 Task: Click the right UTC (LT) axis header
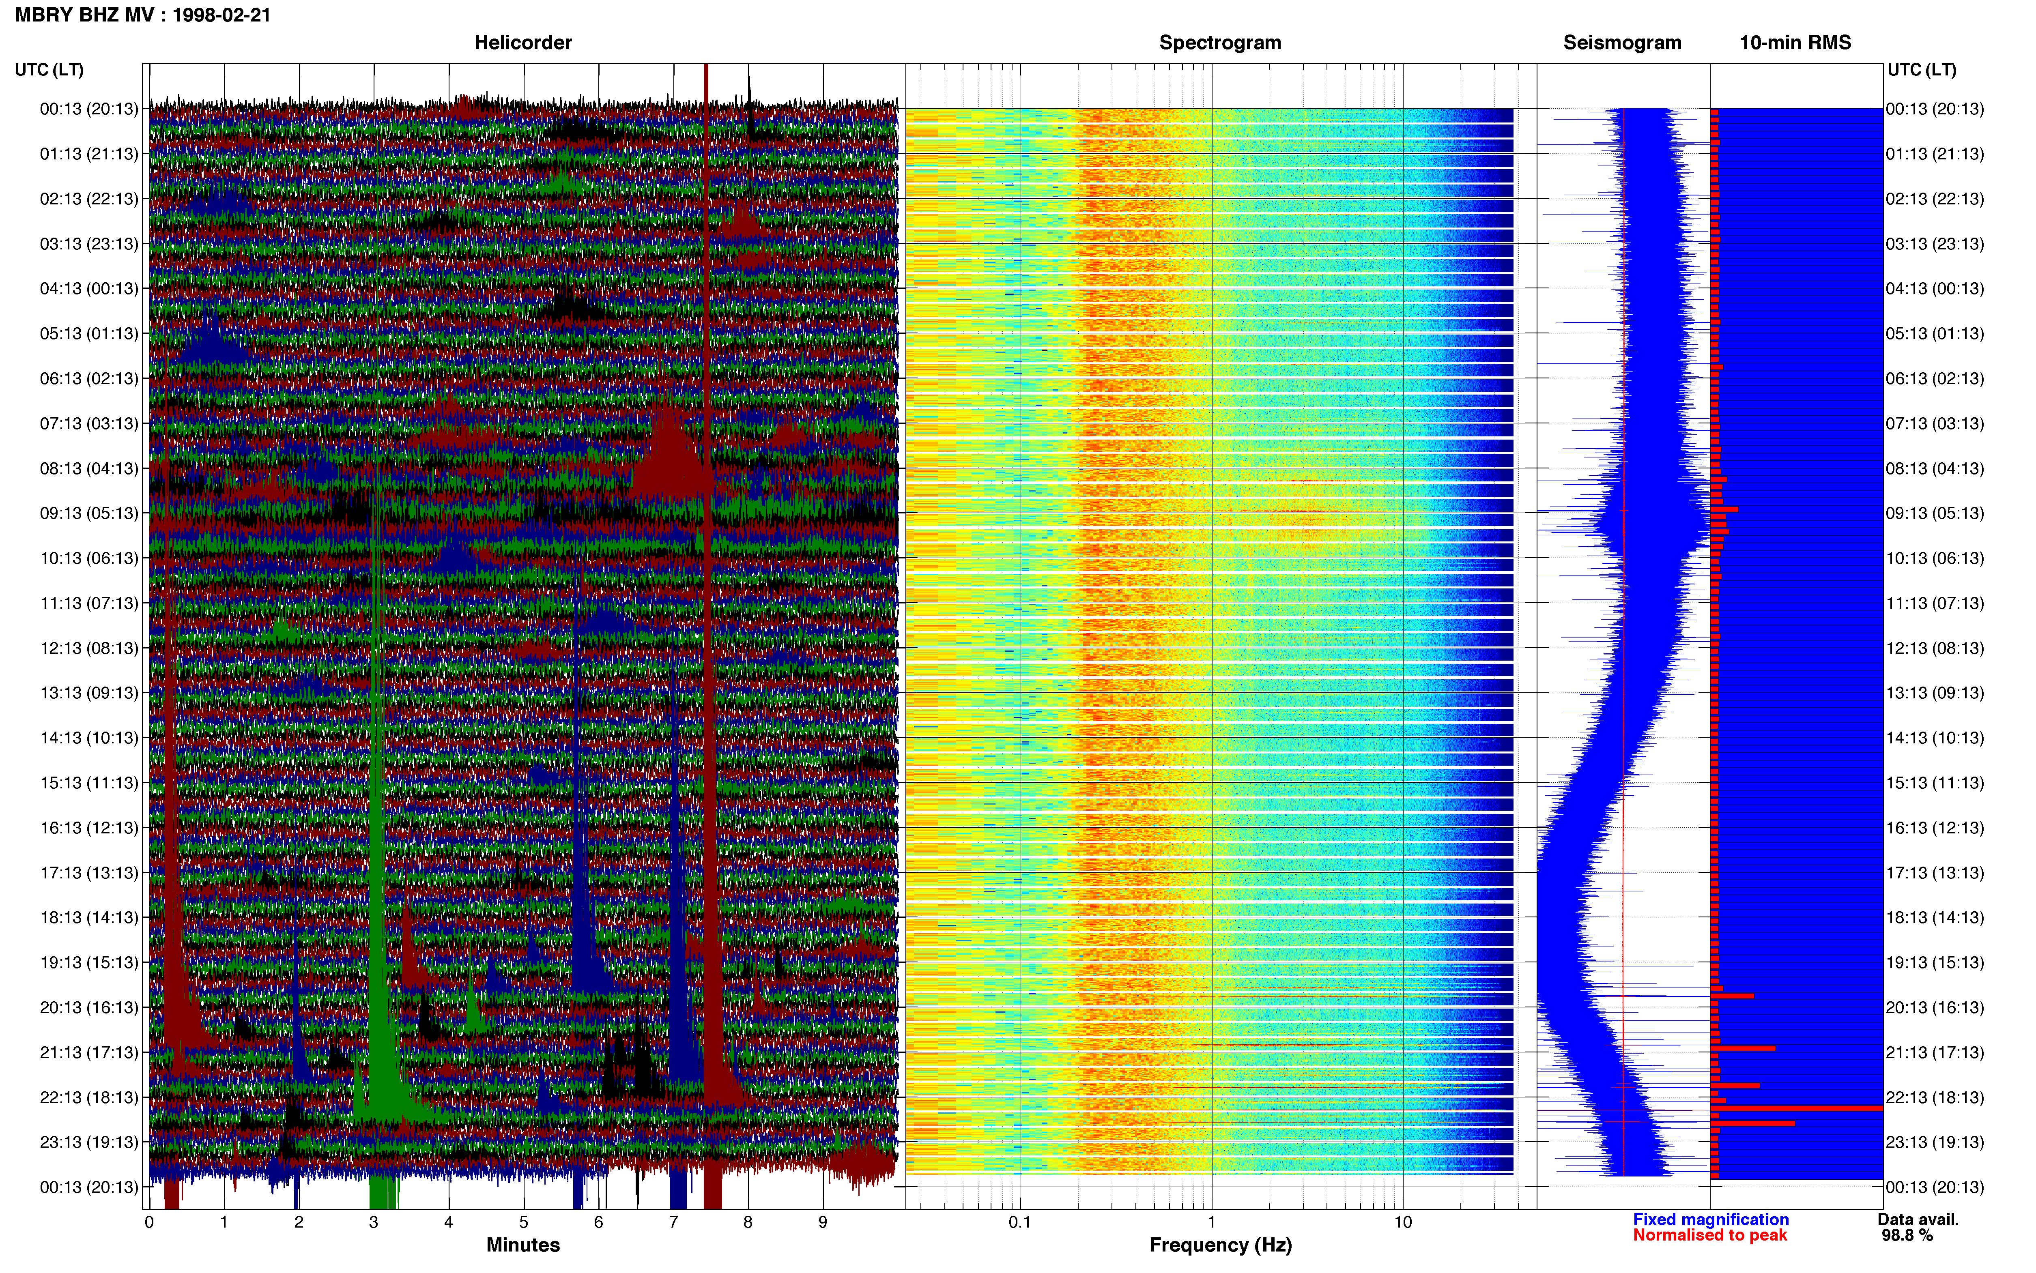[1922, 70]
